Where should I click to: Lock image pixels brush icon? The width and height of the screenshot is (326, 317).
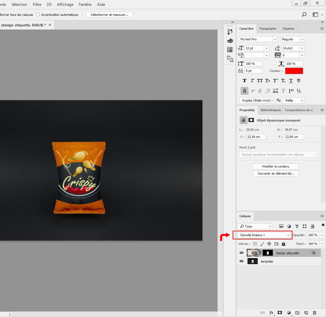262,244
